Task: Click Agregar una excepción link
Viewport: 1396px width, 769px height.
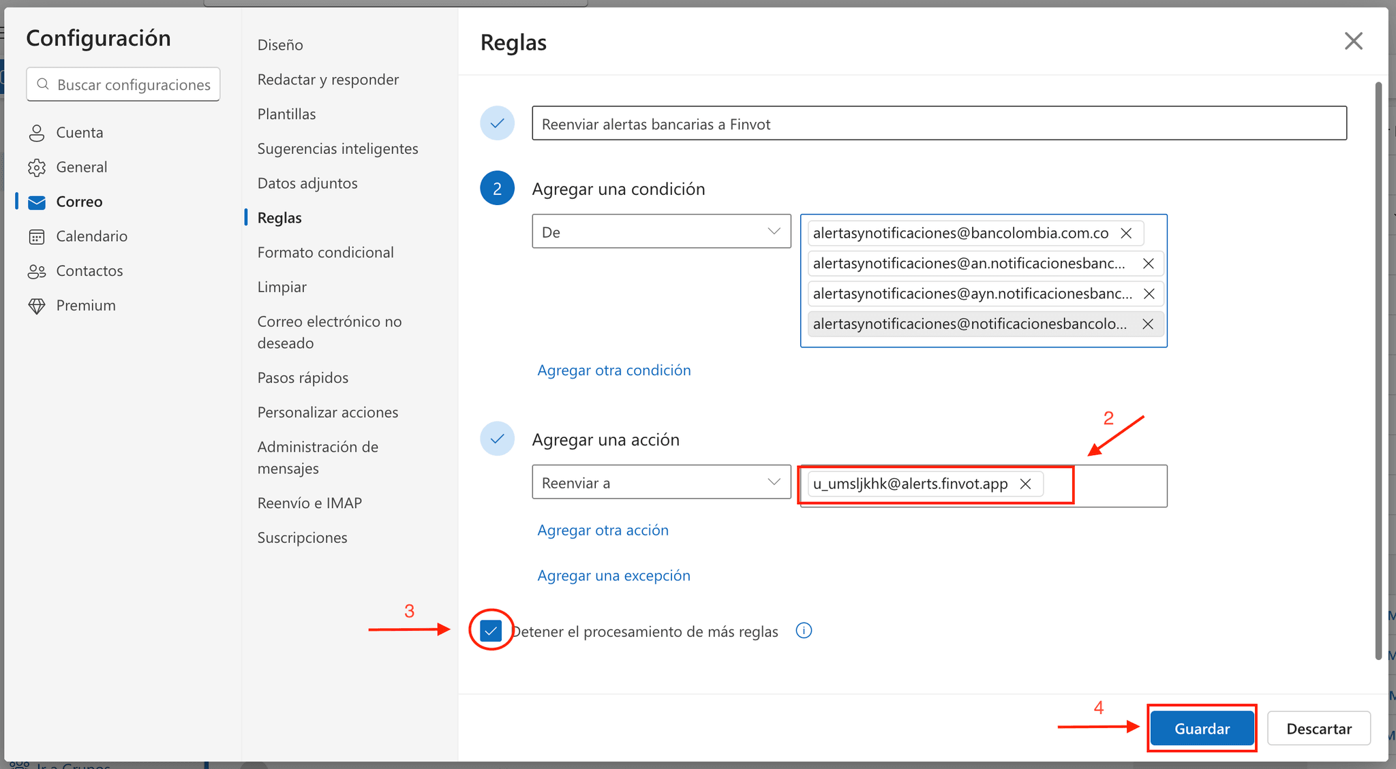Action: coord(613,576)
